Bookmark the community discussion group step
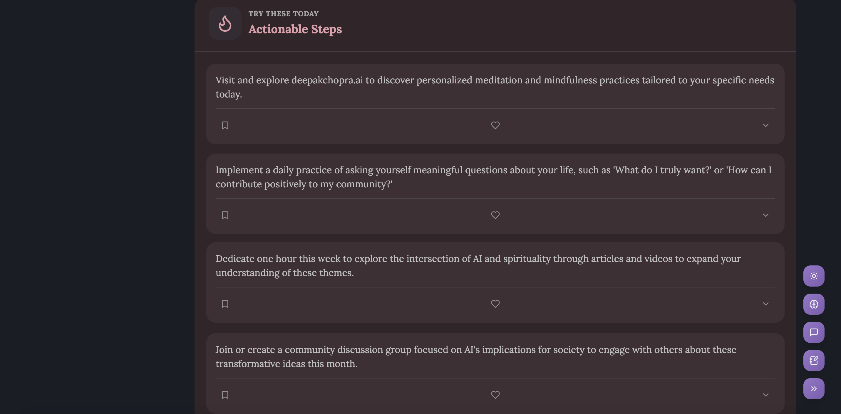This screenshot has height=414, width=841. (225, 395)
